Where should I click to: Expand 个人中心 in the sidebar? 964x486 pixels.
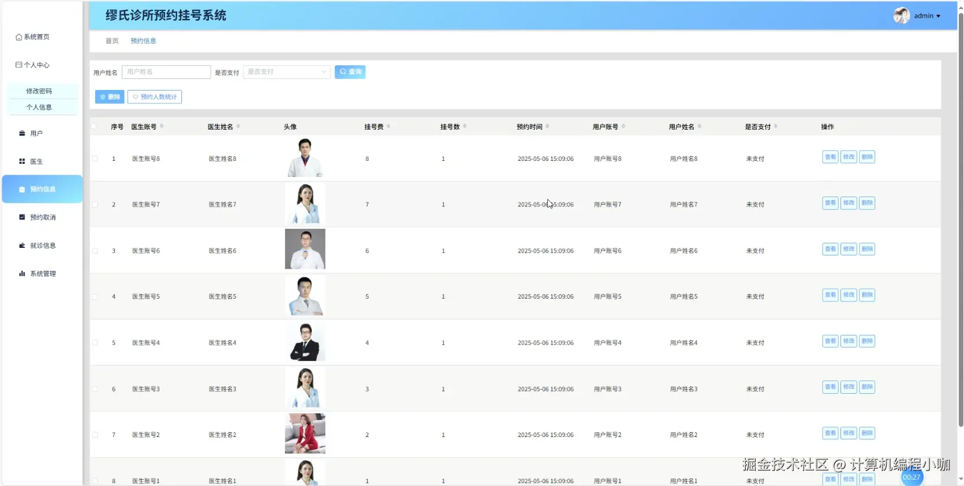[32, 65]
